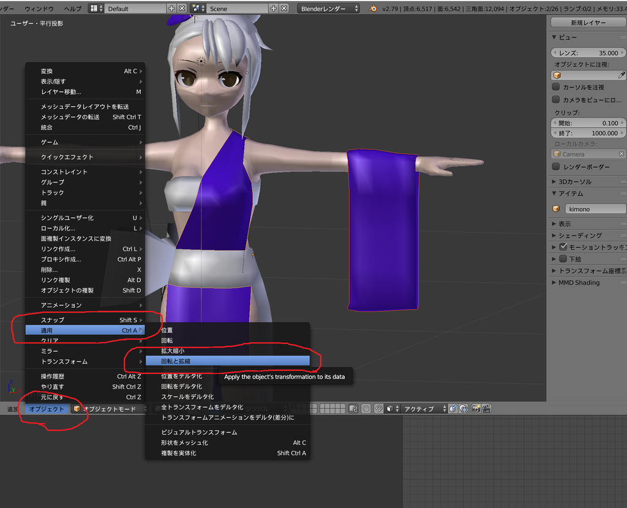Image resolution: width=627 pixels, height=508 pixels.
Task: Select 複製を実体化 menu entry
Action: pos(228,453)
